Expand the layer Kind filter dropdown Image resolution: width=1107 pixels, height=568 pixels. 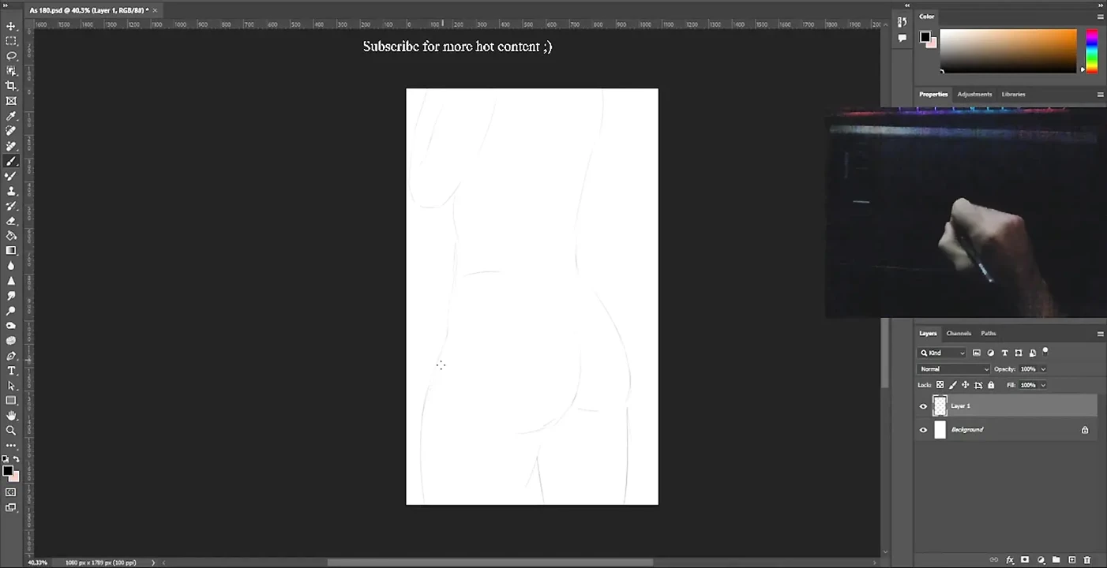tap(942, 353)
